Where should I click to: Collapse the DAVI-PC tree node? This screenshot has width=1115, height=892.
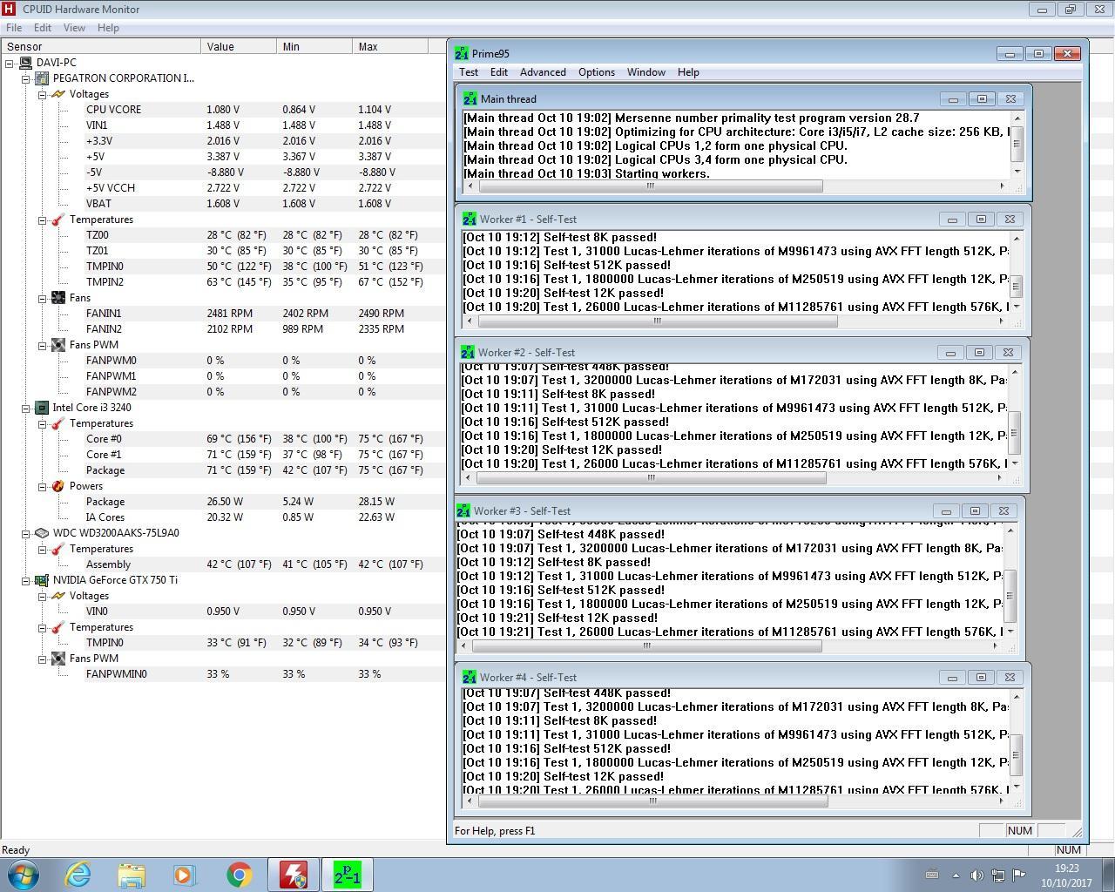coord(10,63)
